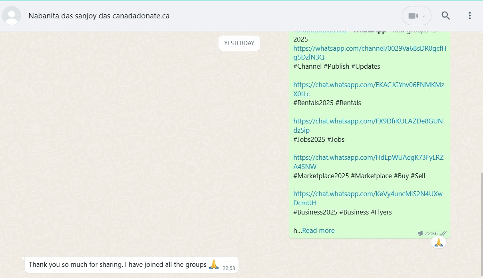Follow the Marketplace2025 group invite link
Image resolution: width=483 pixels, height=278 pixels.
(x=368, y=157)
